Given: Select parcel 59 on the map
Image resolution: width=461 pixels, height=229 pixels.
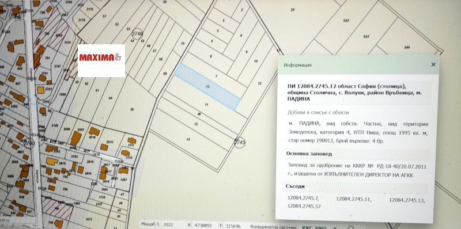Looking at the screenshot, I should click(x=132, y=109).
